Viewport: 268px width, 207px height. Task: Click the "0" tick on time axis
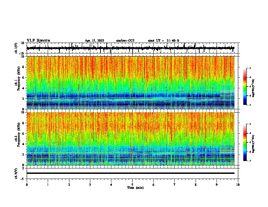coord(27,185)
